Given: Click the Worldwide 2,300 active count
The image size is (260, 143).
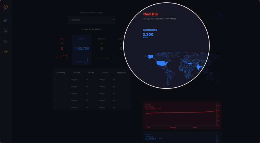Looking at the screenshot, I should (x=148, y=35).
